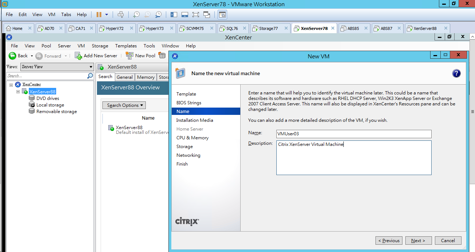Open the XenCenter Tools menu

pos(149,46)
